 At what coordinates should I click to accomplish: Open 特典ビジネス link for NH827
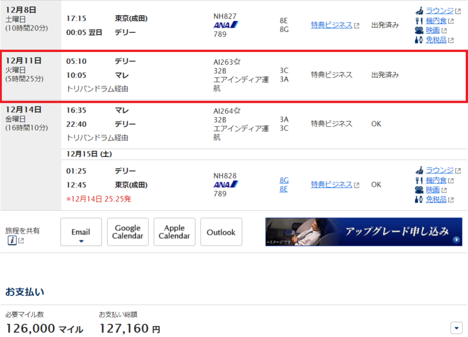click(332, 25)
